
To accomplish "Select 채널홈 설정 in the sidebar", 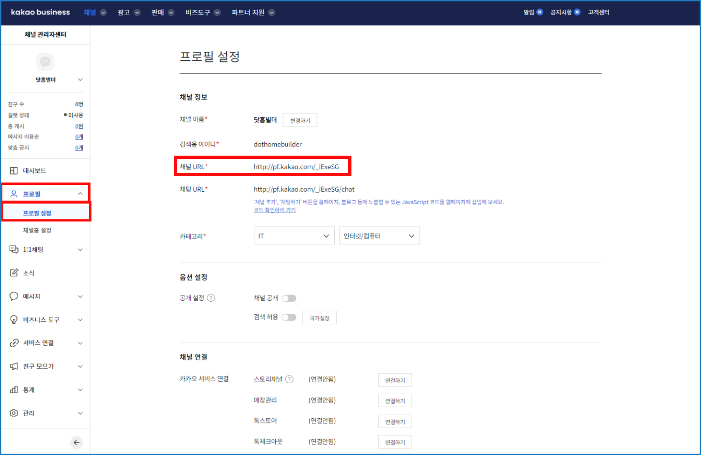I will point(37,230).
